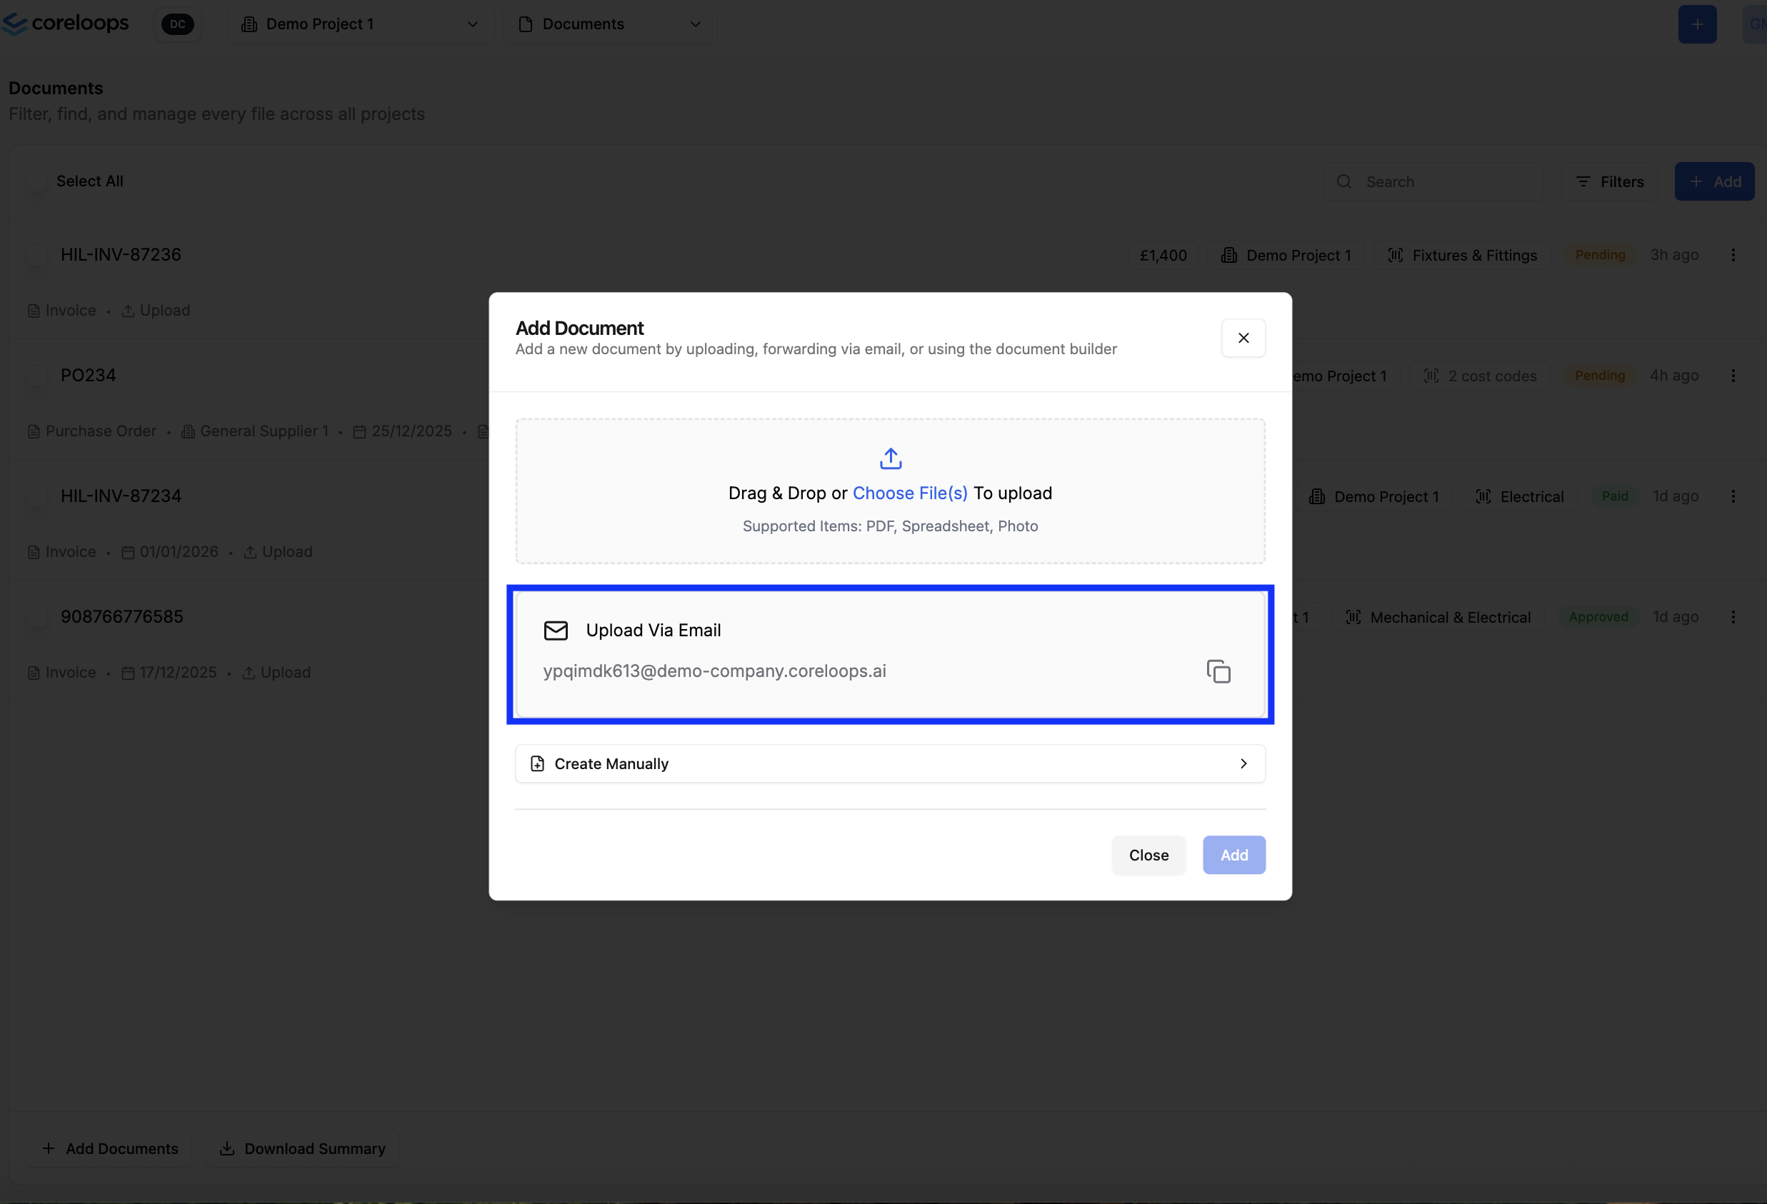Viewport: 1767px width, 1204px height.
Task: Expand the Demo Project 1 dropdown
Action: pyautogui.click(x=360, y=24)
